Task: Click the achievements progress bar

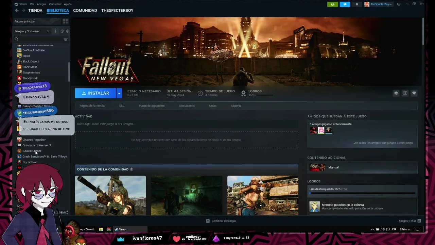Action: tap(362, 193)
